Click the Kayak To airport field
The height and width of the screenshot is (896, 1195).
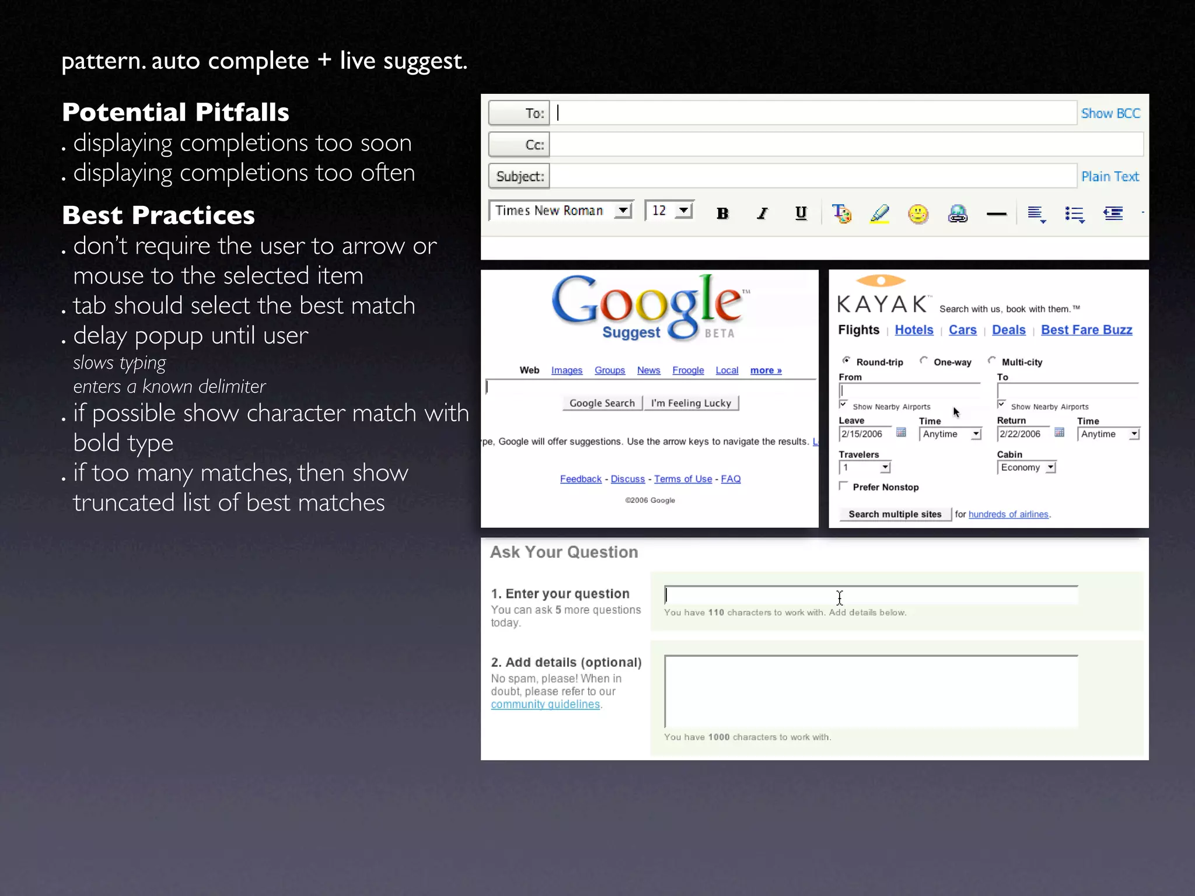coord(1068,391)
